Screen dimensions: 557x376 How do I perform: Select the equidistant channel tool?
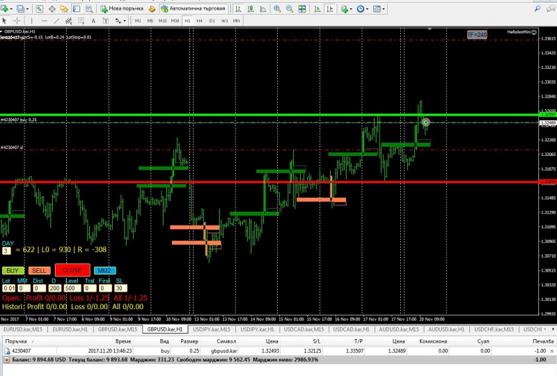click(x=69, y=21)
